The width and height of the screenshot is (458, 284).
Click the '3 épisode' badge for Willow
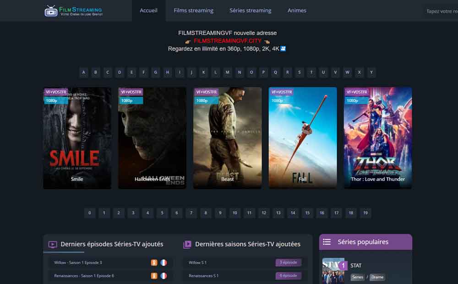(x=288, y=263)
